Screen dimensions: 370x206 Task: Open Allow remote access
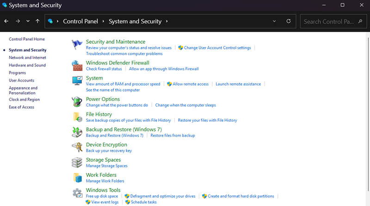(x=191, y=84)
